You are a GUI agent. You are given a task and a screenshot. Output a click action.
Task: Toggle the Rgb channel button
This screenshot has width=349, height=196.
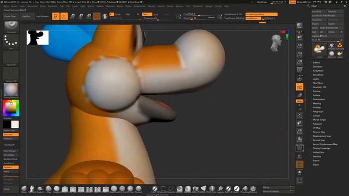(128, 14)
